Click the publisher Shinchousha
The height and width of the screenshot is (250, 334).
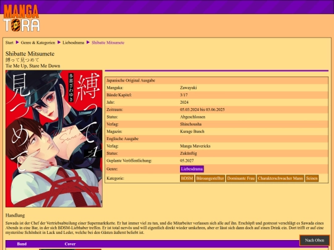(191, 124)
